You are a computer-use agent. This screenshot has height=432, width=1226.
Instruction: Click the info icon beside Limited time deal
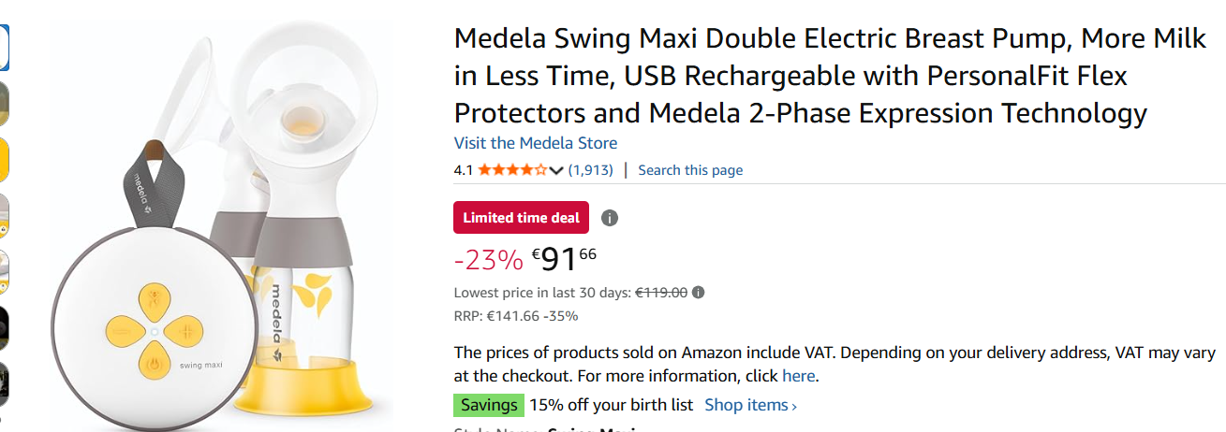(610, 218)
